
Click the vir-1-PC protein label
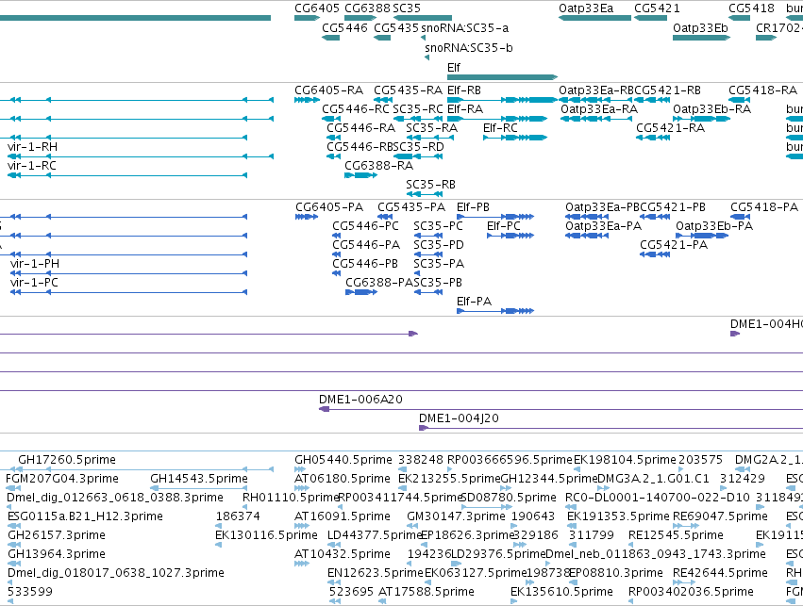pos(34,283)
